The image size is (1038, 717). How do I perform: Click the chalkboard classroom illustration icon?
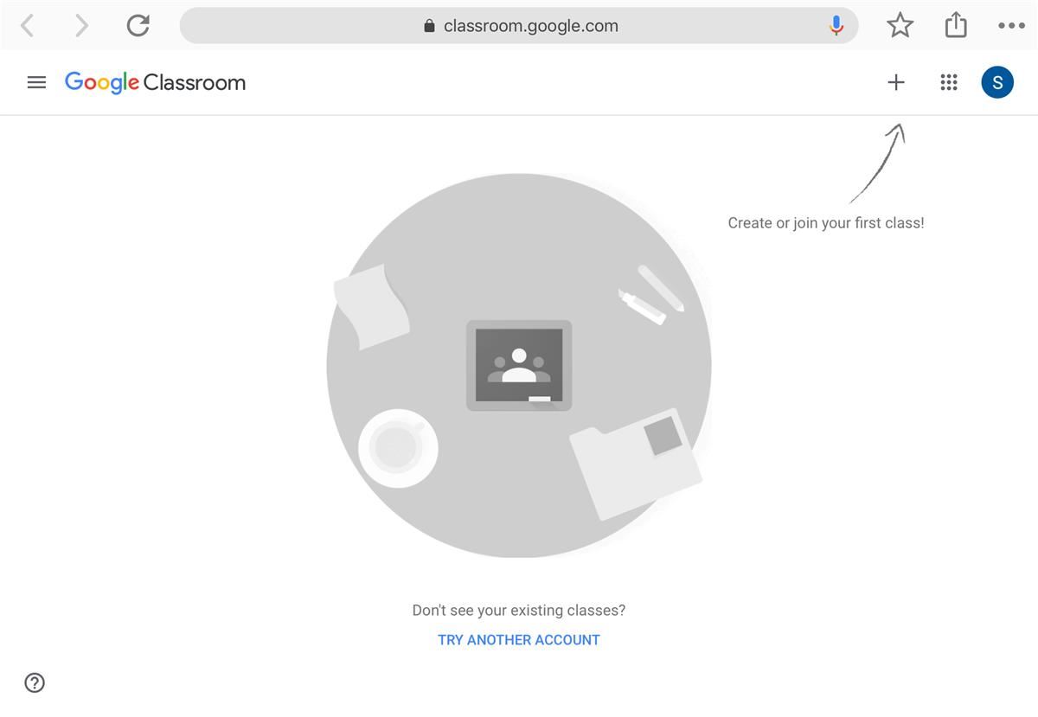click(x=519, y=365)
